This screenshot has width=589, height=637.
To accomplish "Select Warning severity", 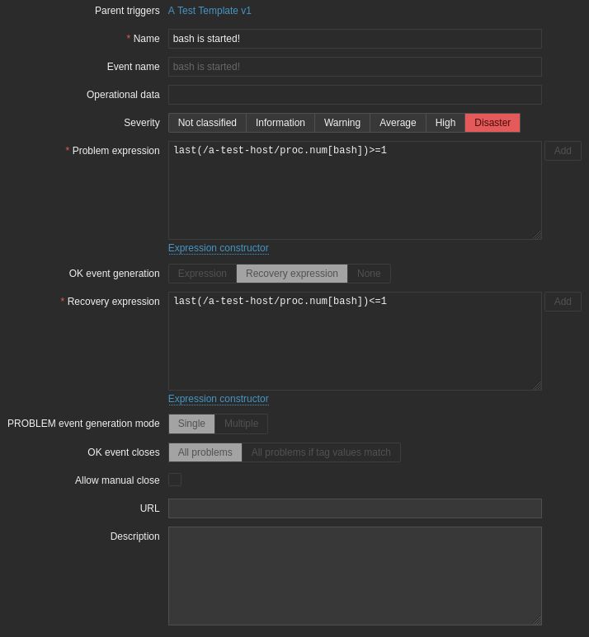I will point(342,123).
